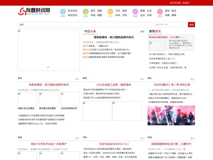
Task: Open the 长城汽车出席2024世界新能 article
Action: coord(41,116)
